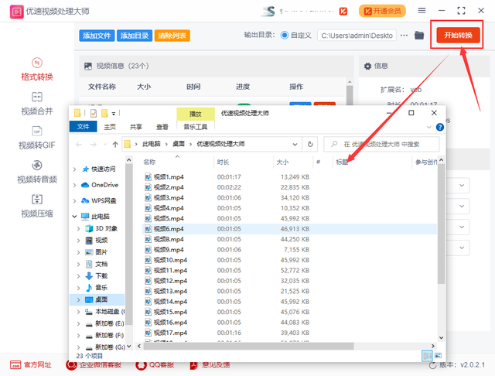Open the 视频合并 video merge tool

(37, 104)
